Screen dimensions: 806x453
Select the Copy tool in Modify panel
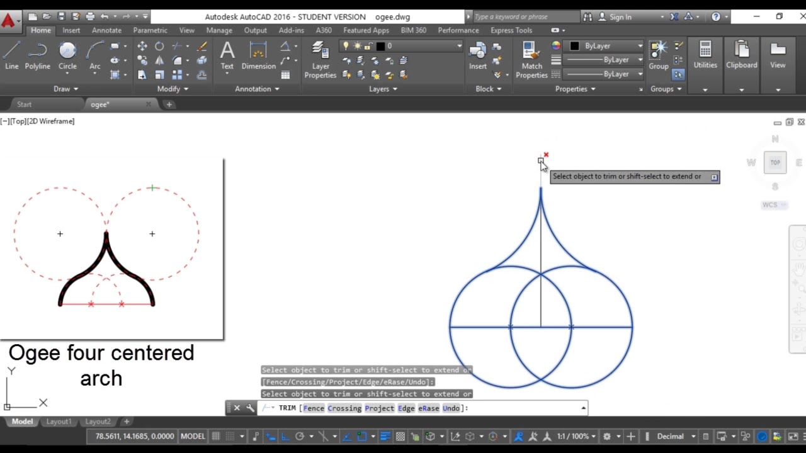pyautogui.click(x=142, y=60)
